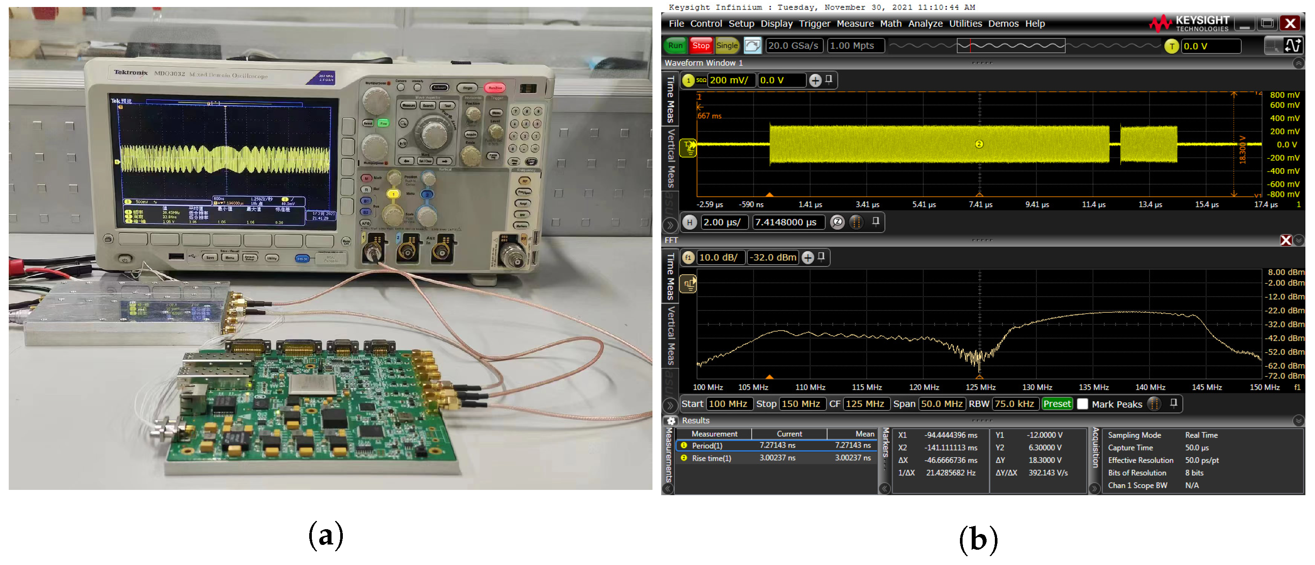Open the Analyze menu
Screen dimensions: 1315x565
tap(925, 24)
